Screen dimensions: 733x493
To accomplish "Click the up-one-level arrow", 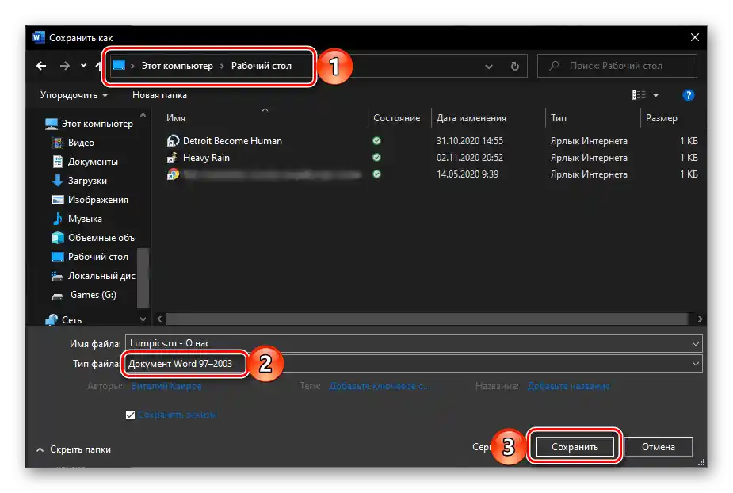I will (98, 66).
